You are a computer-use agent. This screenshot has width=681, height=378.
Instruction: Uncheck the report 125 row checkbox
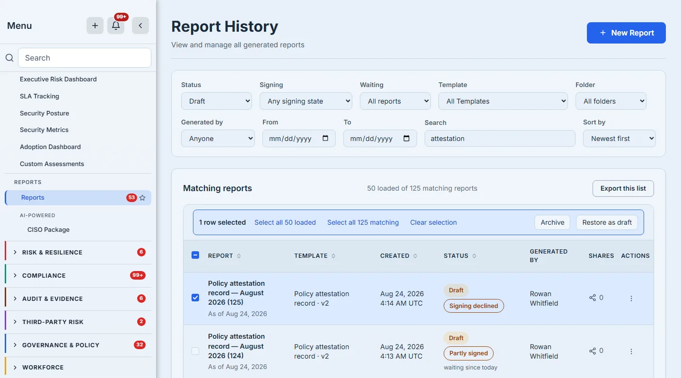pos(195,298)
